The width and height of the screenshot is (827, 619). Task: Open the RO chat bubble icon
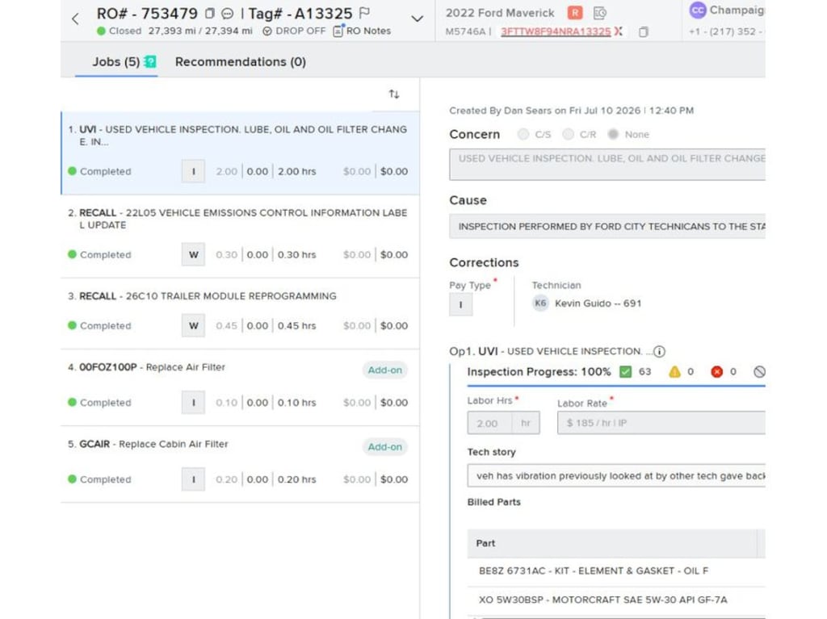(227, 13)
